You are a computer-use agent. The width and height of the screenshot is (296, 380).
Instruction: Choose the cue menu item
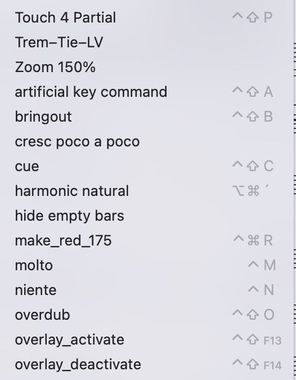[146, 166]
